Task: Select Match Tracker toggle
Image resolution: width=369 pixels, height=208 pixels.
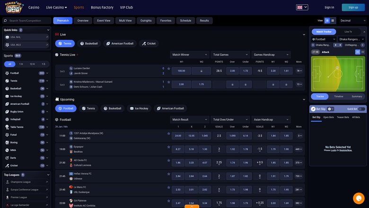Action: tap(324, 32)
